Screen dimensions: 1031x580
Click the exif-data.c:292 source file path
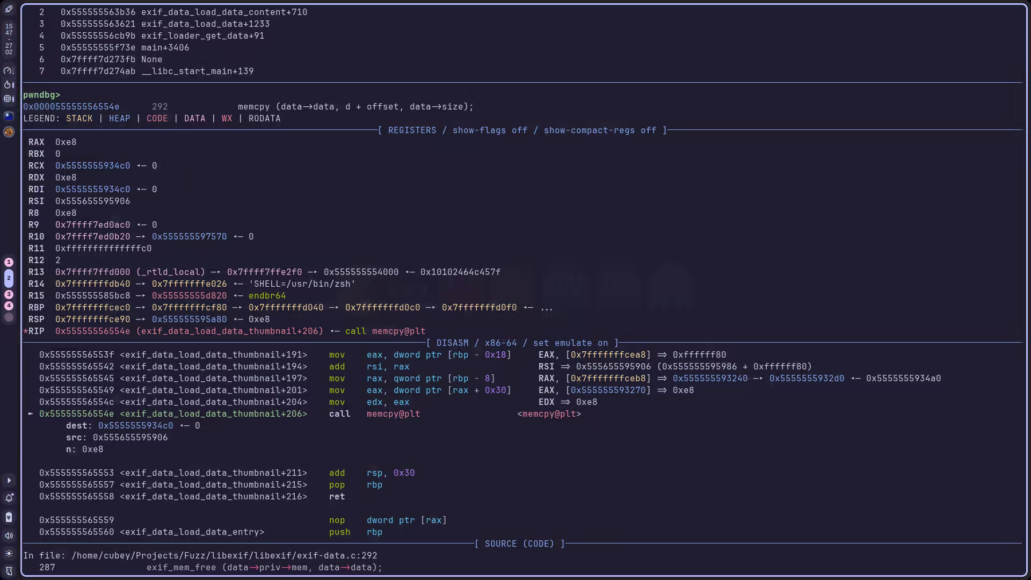pyautogui.click(x=224, y=556)
